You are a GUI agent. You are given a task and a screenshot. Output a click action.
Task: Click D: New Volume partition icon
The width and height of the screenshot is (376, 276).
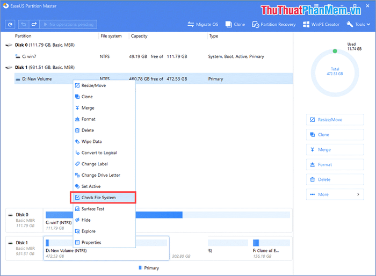coord(18,79)
